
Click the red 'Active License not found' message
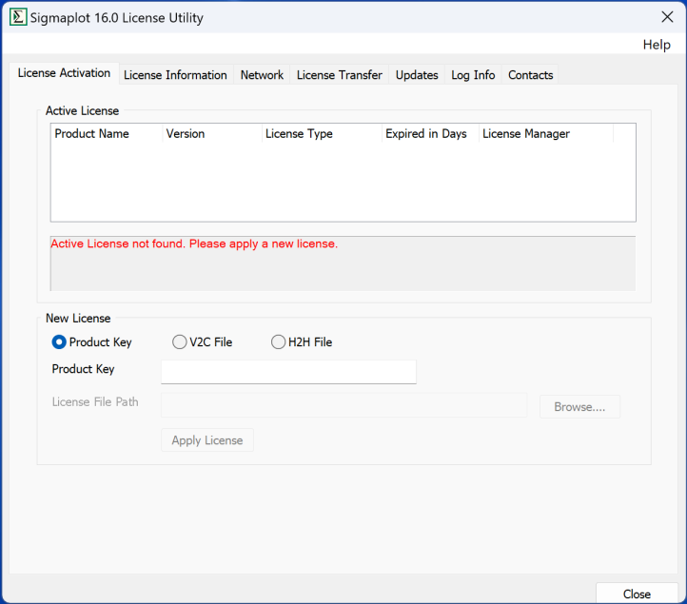tap(194, 244)
